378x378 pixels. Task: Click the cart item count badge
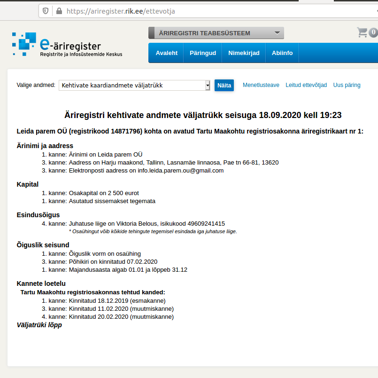[x=373, y=32]
